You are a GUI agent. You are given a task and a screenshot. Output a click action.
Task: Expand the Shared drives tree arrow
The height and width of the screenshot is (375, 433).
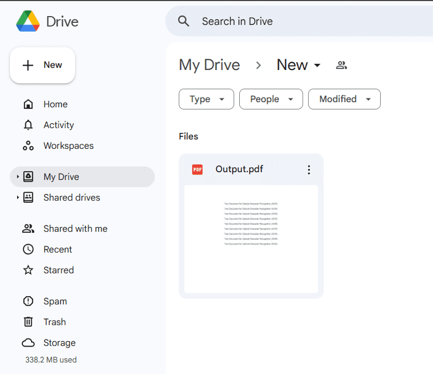18,198
